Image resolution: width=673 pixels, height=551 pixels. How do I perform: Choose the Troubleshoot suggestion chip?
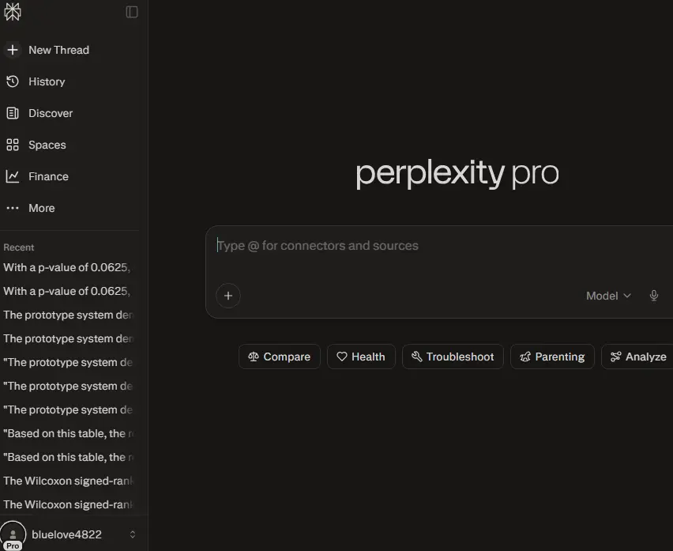453,357
